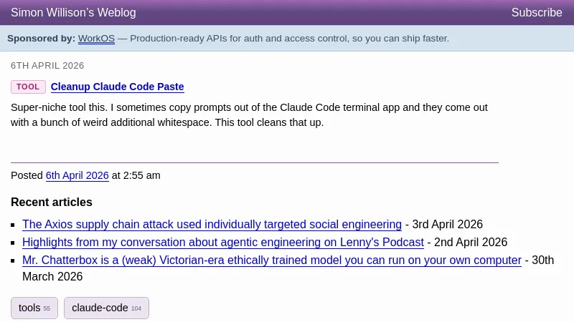Visit the WorkOS sponsor link
This screenshot has width=574, height=322.
[x=96, y=39]
